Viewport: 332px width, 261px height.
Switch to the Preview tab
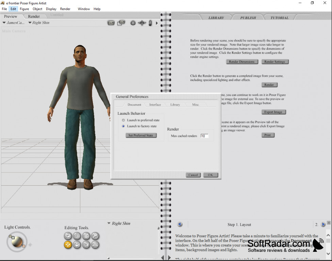pyautogui.click(x=11, y=16)
